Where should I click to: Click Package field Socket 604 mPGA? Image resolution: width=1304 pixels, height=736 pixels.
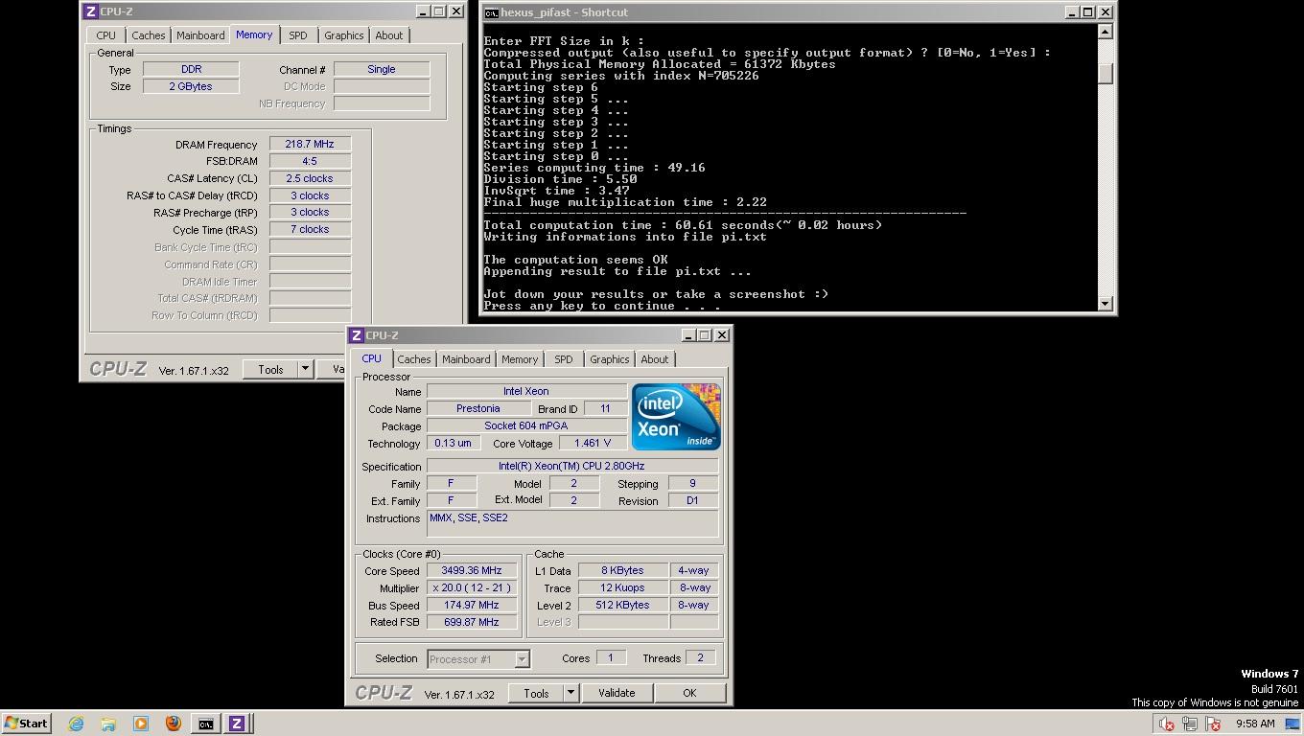click(x=526, y=425)
